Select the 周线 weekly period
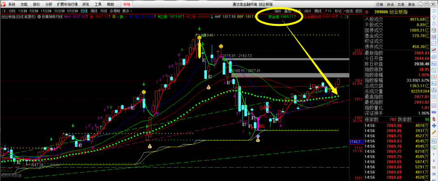438x181 pixels. point(94,11)
